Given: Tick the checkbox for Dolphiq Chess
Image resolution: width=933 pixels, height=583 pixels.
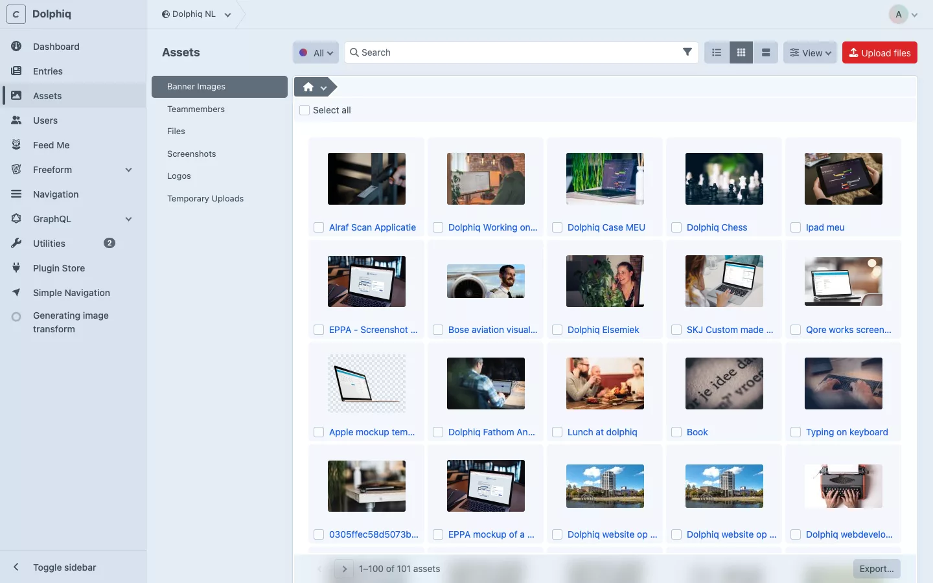Looking at the screenshot, I should [676, 227].
